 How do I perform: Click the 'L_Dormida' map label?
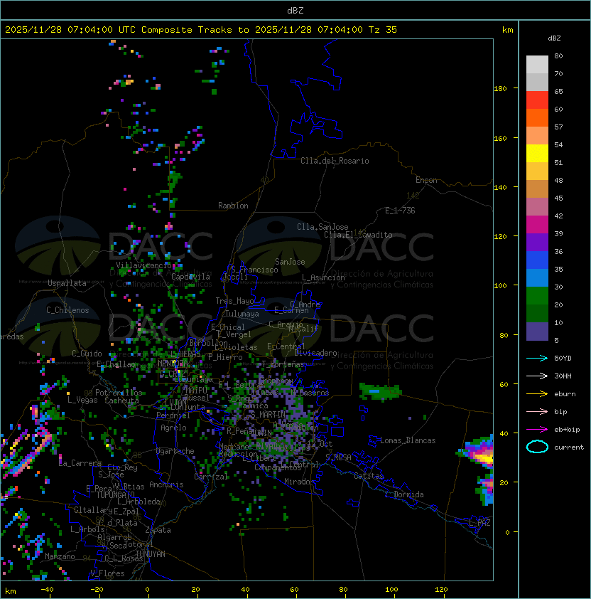point(404,494)
